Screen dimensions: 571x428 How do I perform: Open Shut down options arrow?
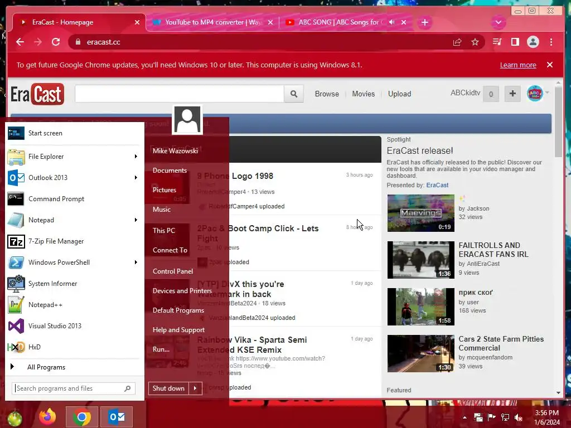[195, 388]
